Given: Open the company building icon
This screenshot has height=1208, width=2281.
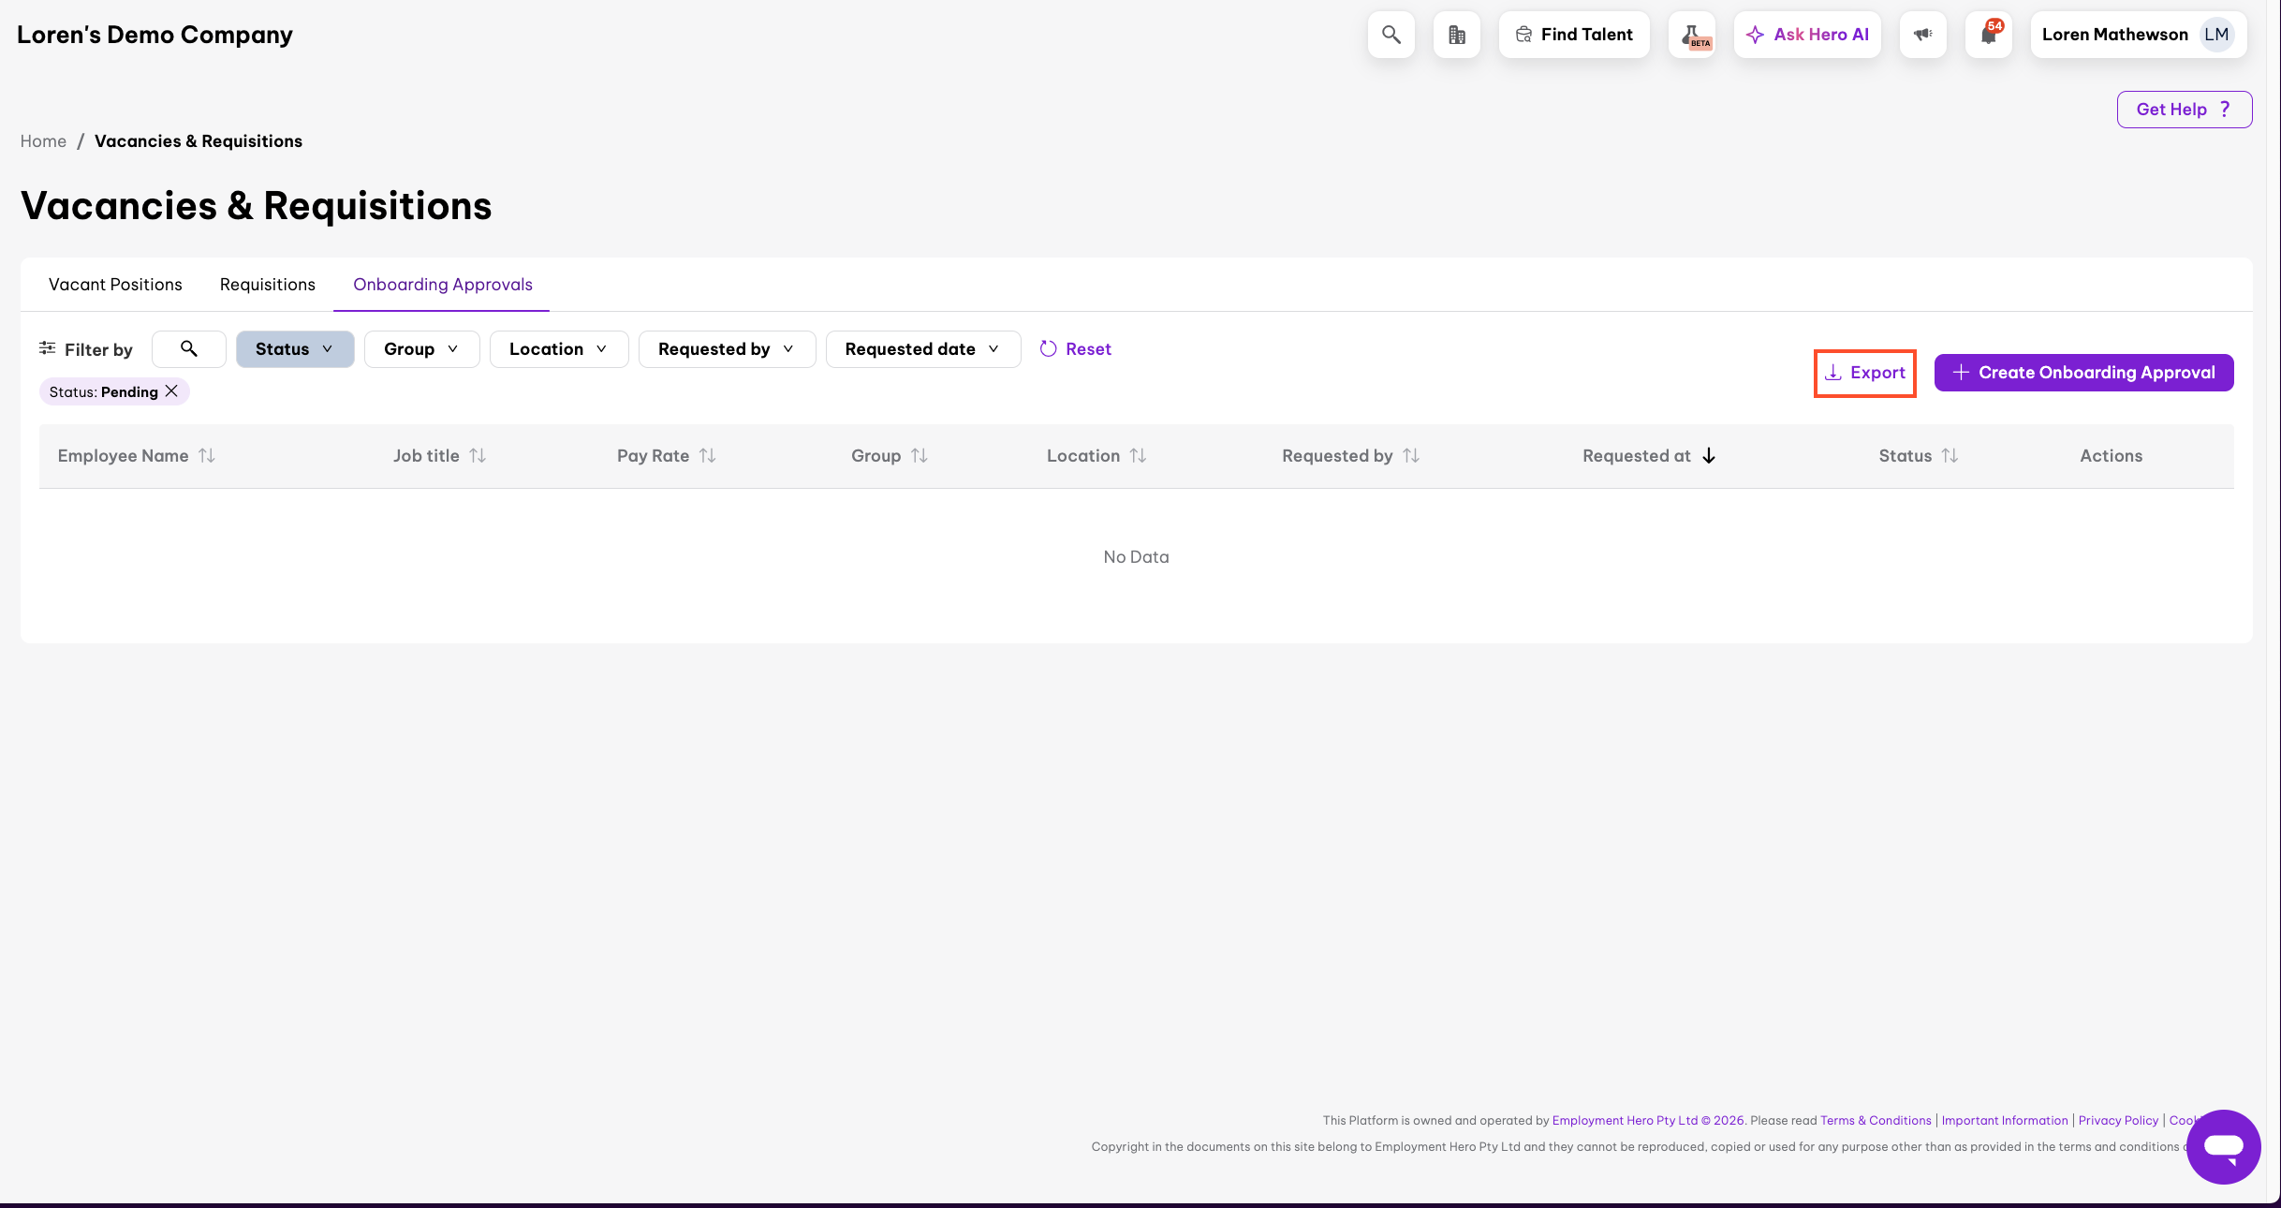Looking at the screenshot, I should coord(1456,35).
